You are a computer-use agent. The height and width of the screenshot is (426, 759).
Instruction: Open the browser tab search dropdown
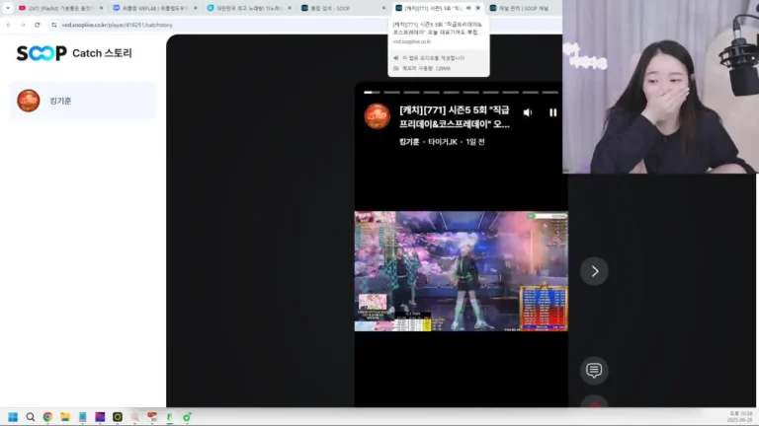click(8, 8)
